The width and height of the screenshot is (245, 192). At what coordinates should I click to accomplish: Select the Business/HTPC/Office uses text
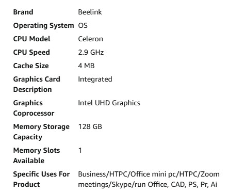tap(149, 179)
